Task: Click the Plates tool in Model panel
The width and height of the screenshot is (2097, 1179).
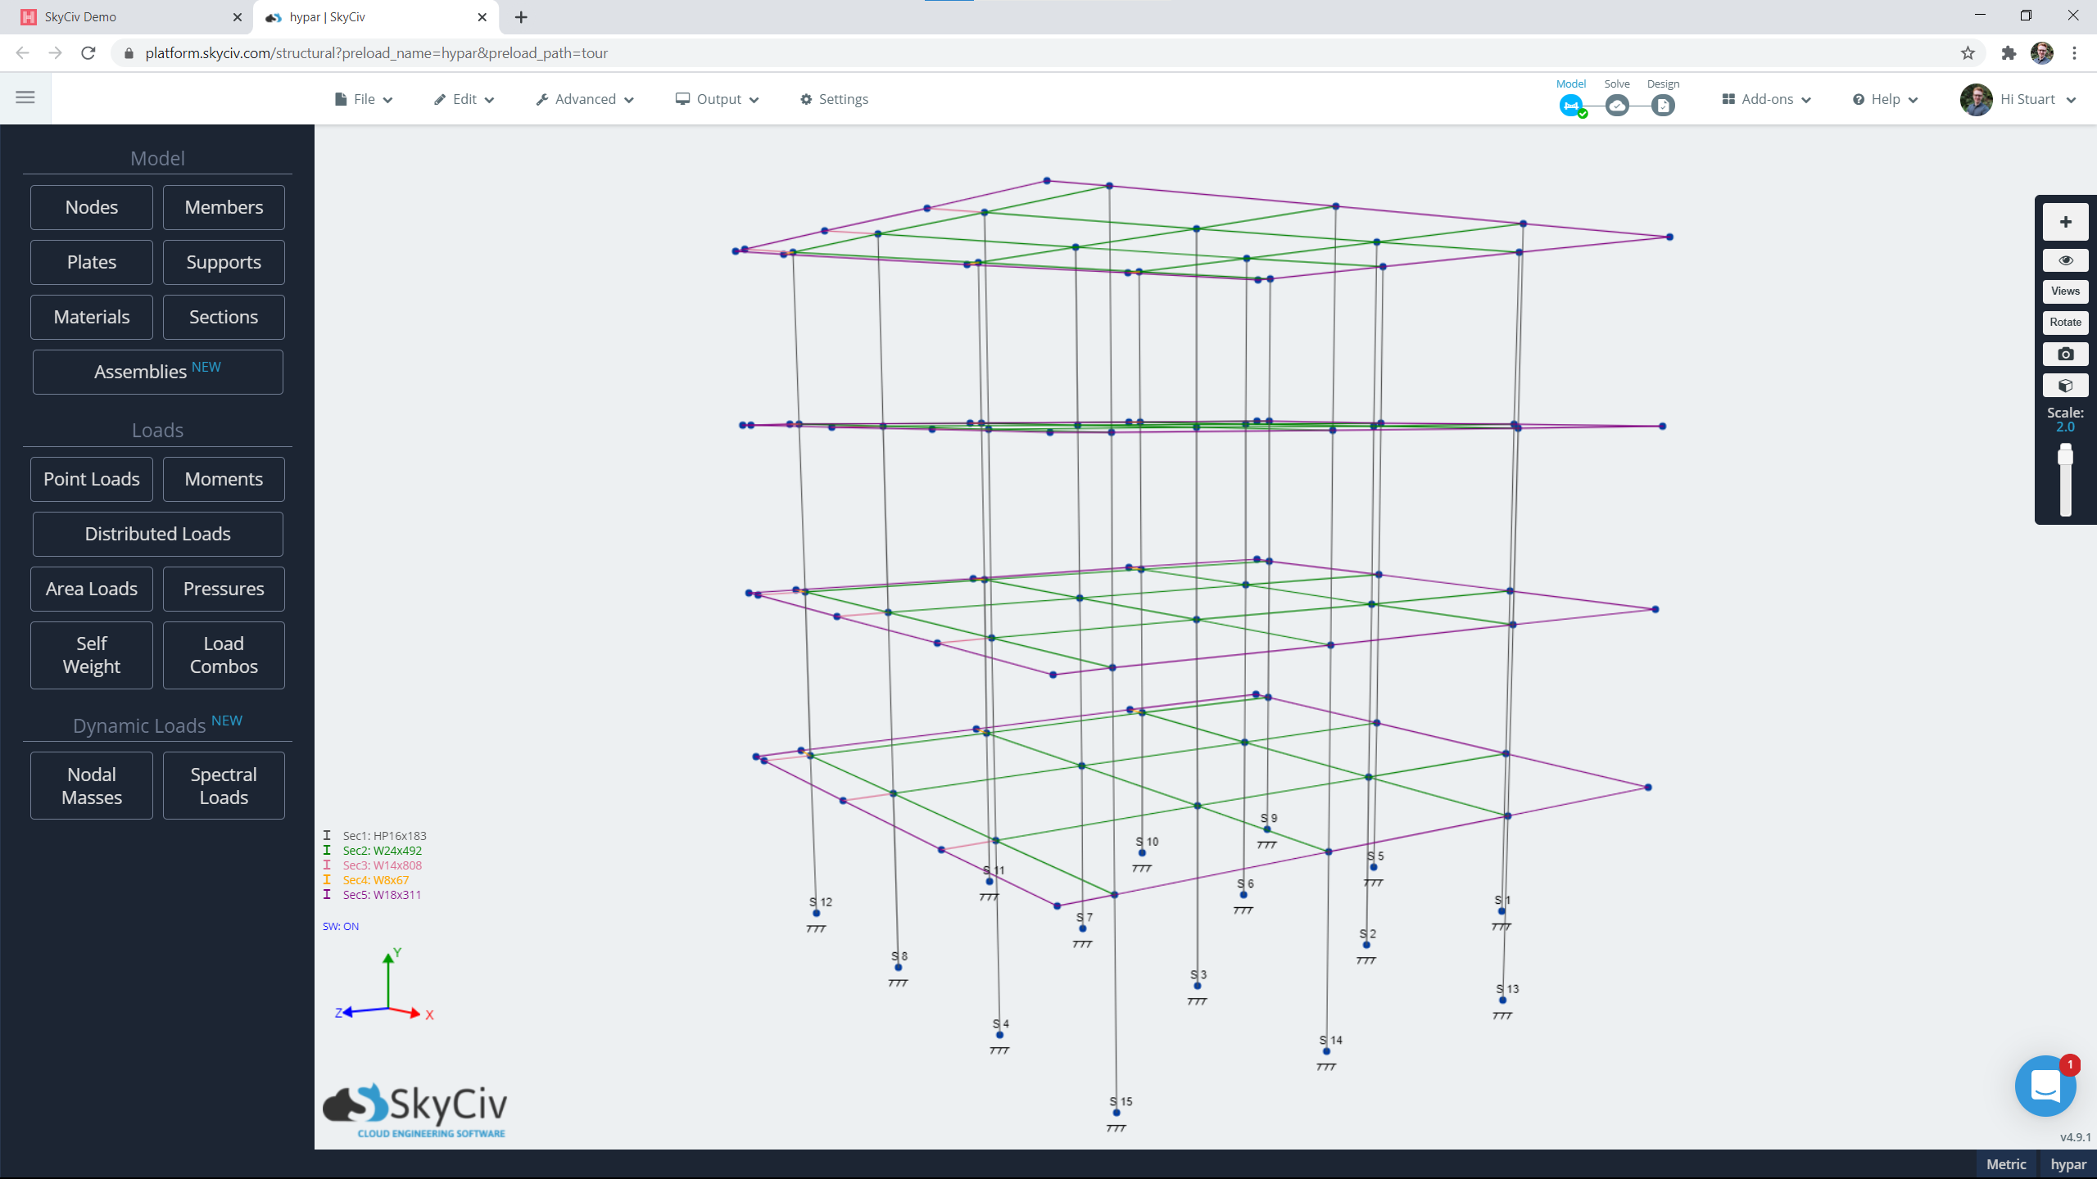Action: click(91, 260)
